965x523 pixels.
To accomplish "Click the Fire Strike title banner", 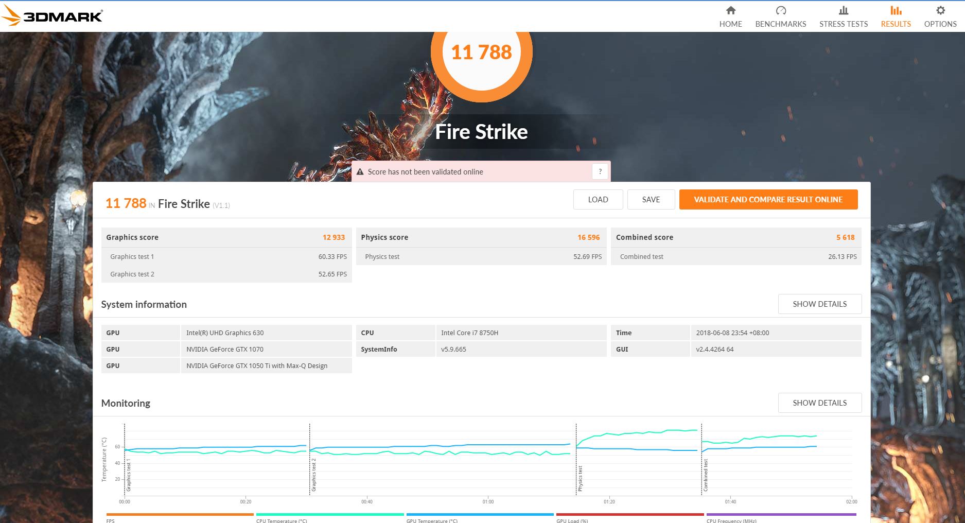I will click(481, 132).
